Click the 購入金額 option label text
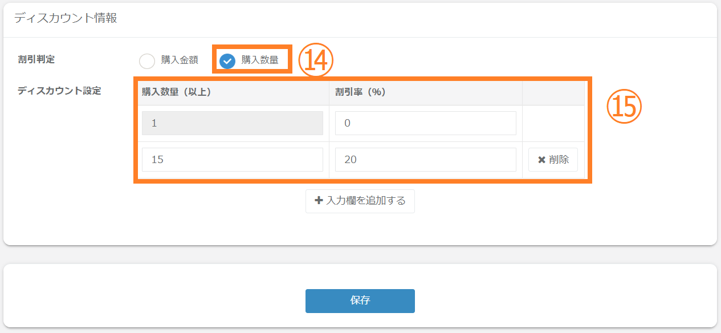The height and width of the screenshot is (333, 721). (x=180, y=60)
